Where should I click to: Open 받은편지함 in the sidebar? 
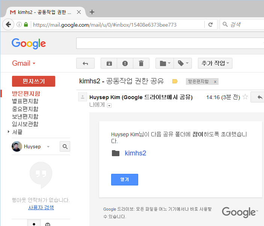click(26, 93)
